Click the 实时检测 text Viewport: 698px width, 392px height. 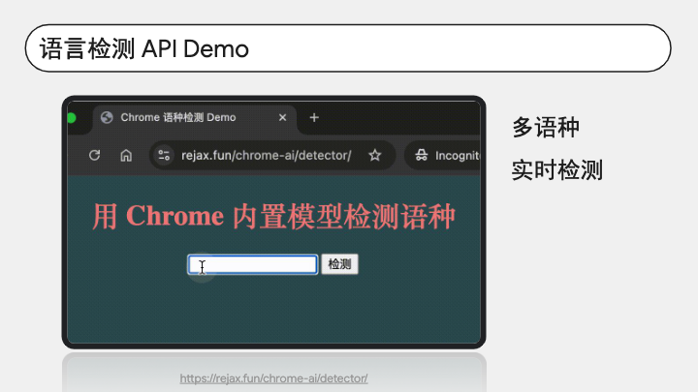pos(556,170)
